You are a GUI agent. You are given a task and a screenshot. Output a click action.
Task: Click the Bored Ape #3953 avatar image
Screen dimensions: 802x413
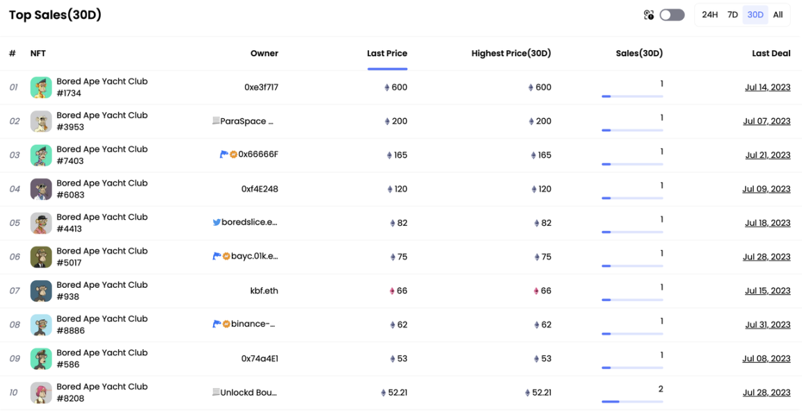tap(41, 122)
